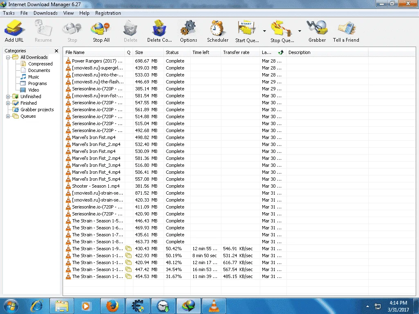This screenshot has width=419, height=314.
Task: Open Windows Media Player from the taskbar
Action: [x=86, y=306]
